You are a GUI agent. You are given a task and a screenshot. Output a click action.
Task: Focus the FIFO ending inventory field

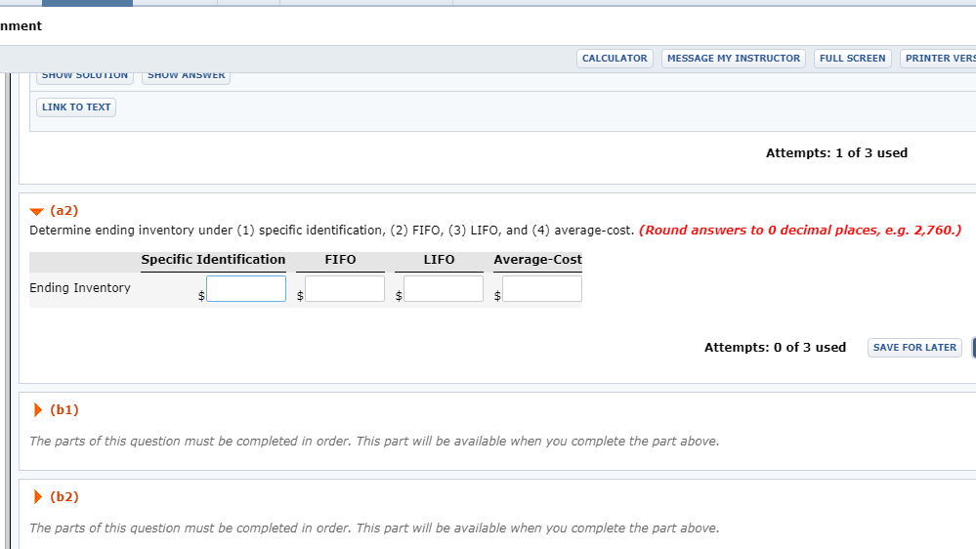[345, 289]
